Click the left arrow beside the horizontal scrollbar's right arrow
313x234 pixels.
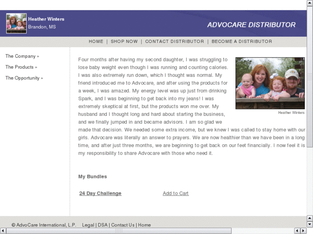pos(297,231)
